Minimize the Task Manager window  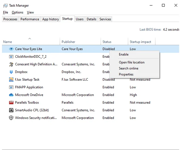(x=151, y=5)
